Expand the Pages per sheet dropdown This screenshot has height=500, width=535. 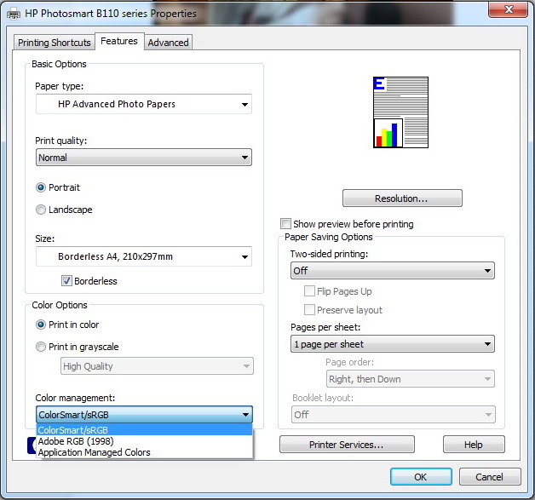393,344
